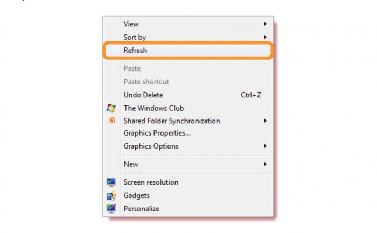Choose Undo Delete from the menu

click(143, 95)
